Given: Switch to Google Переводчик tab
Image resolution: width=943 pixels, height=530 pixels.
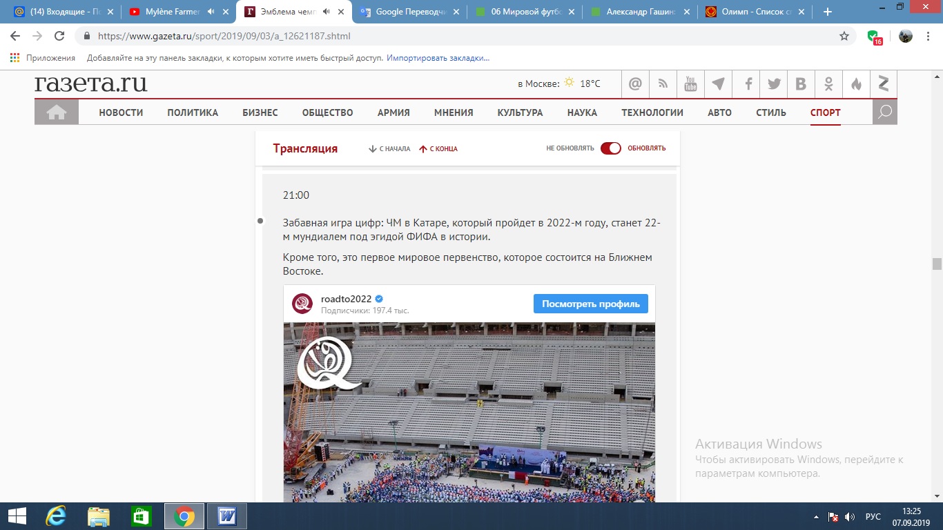Looking at the screenshot, I should (x=409, y=12).
